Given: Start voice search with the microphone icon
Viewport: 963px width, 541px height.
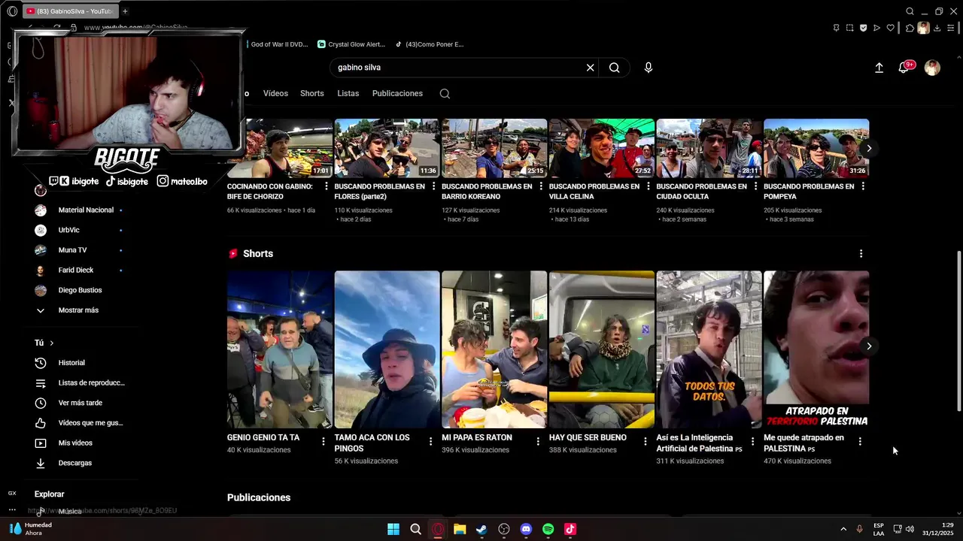Looking at the screenshot, I should tap(649, 68).
